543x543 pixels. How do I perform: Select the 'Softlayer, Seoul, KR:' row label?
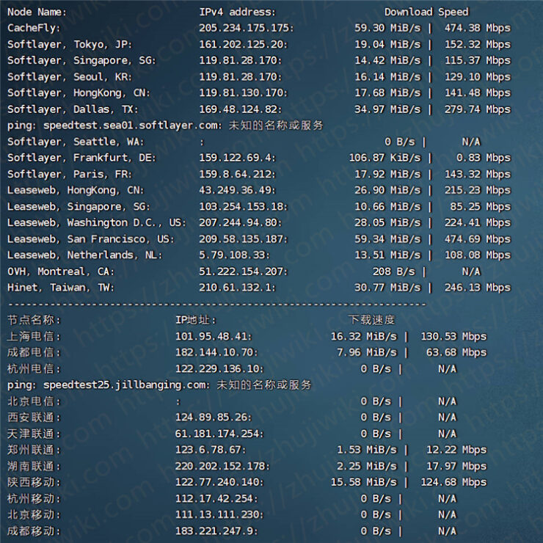click(70, 77)
